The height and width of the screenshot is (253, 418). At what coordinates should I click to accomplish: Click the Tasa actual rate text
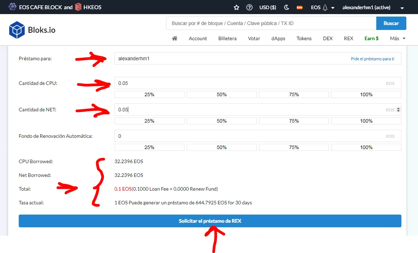point(183,203)
